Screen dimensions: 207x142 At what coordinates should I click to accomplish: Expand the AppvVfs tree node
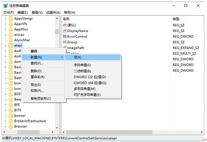[x=5, y=24]
